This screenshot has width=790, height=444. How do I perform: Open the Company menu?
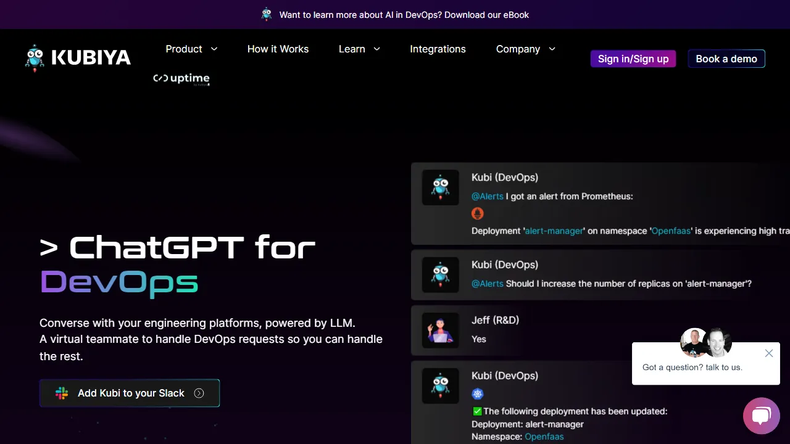click(518, 49)
